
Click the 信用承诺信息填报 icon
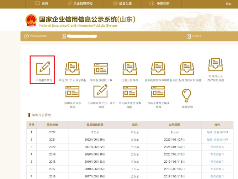tap(72, 92)
